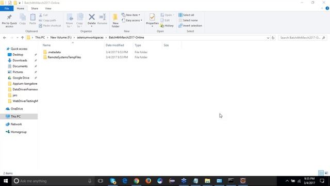
Task: Click the Open command in ribbon
Action: click(x=167, y=15)
